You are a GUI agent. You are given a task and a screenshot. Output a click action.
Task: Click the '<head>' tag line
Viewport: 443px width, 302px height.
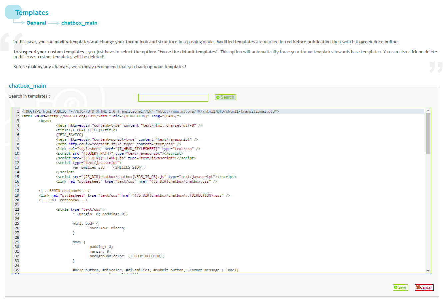click(45, 121)
